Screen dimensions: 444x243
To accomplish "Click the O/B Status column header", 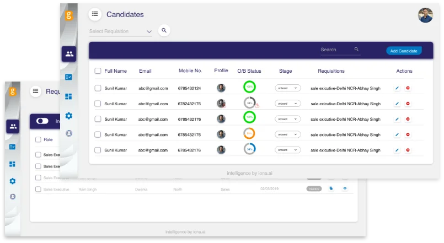I will click(249, 71).
